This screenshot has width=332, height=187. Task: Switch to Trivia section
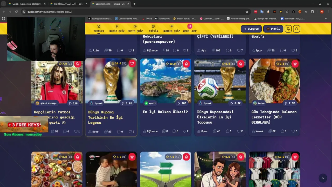click(x=153, y=29)
